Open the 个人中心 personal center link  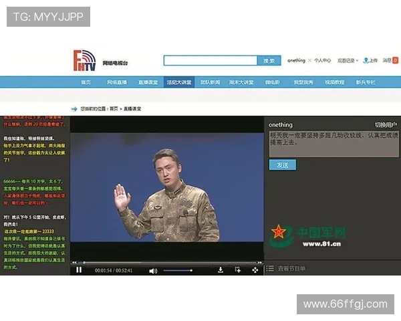point(322,60)
